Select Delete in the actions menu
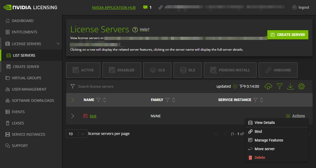This screenshot has width=316, height=168. (277, 157)
